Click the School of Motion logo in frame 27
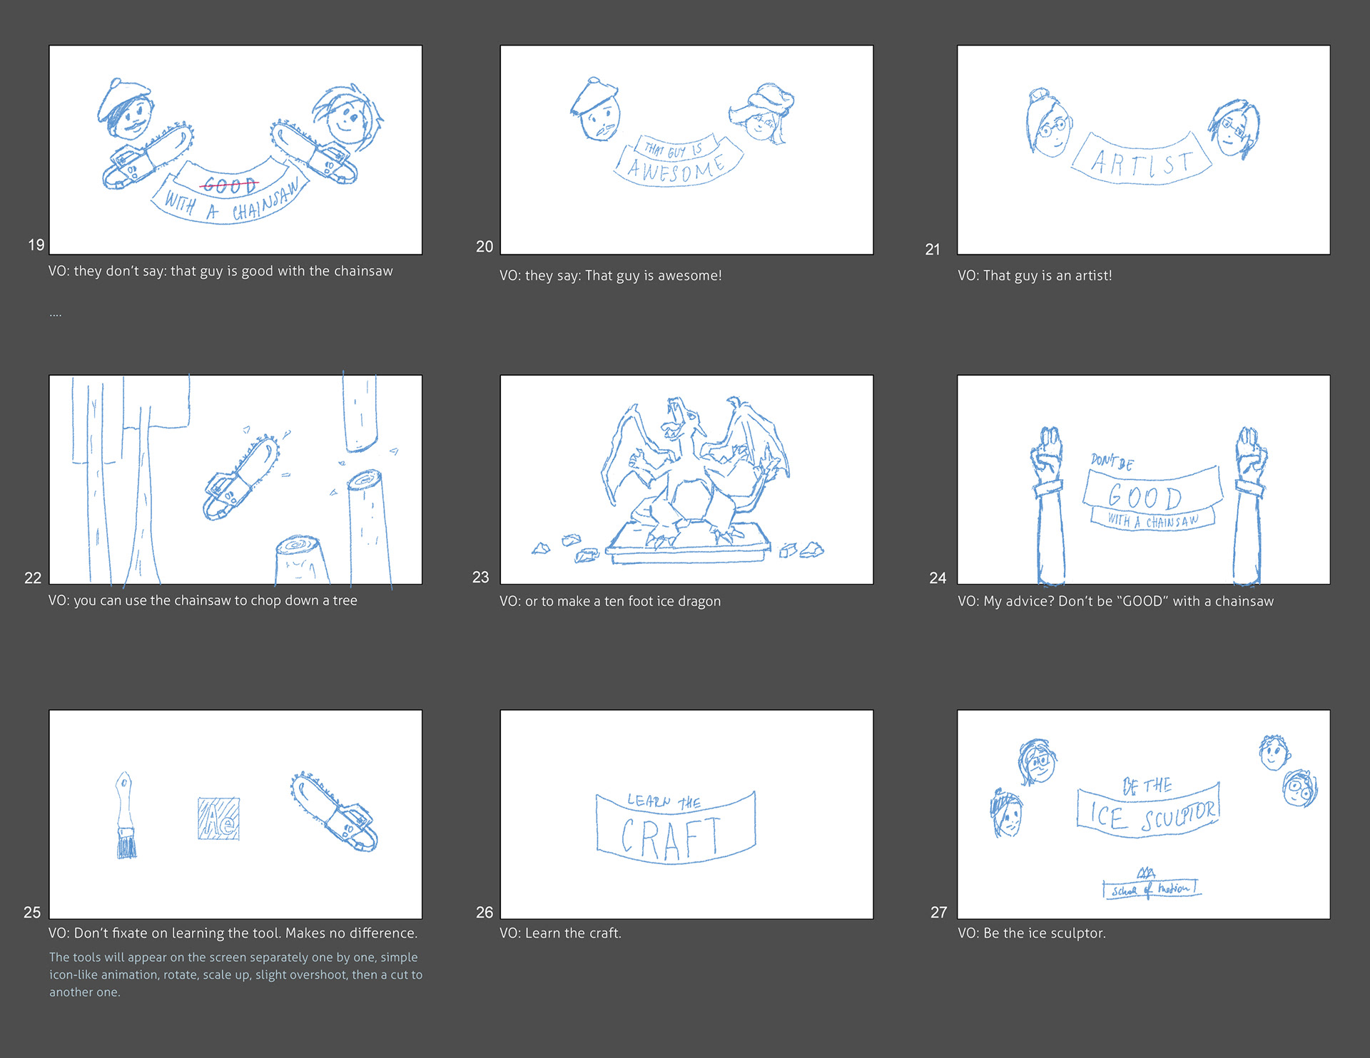This screenshot has height=1058, width=1370. point(1152,884)
